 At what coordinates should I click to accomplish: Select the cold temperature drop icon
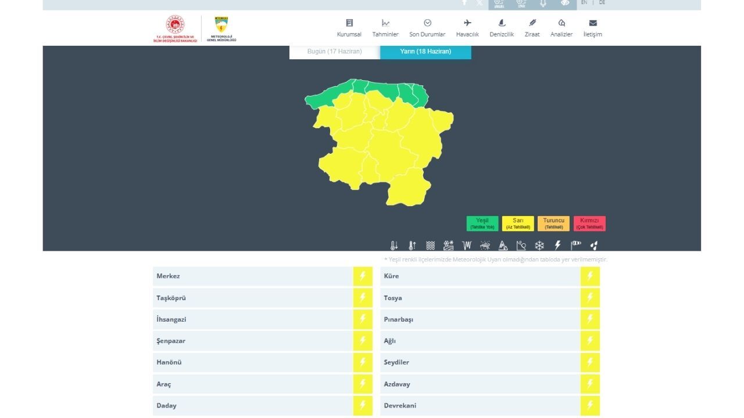(x=394, y=245)
